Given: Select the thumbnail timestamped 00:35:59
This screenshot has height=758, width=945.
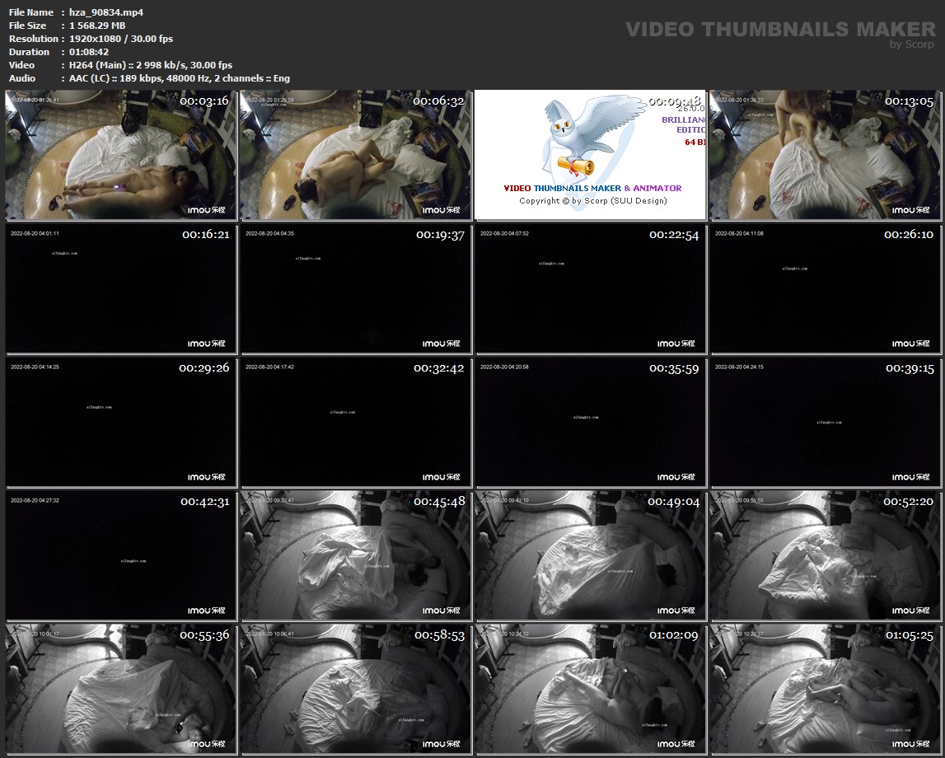Looking at the screenshot, I should [x=591, y=423].
